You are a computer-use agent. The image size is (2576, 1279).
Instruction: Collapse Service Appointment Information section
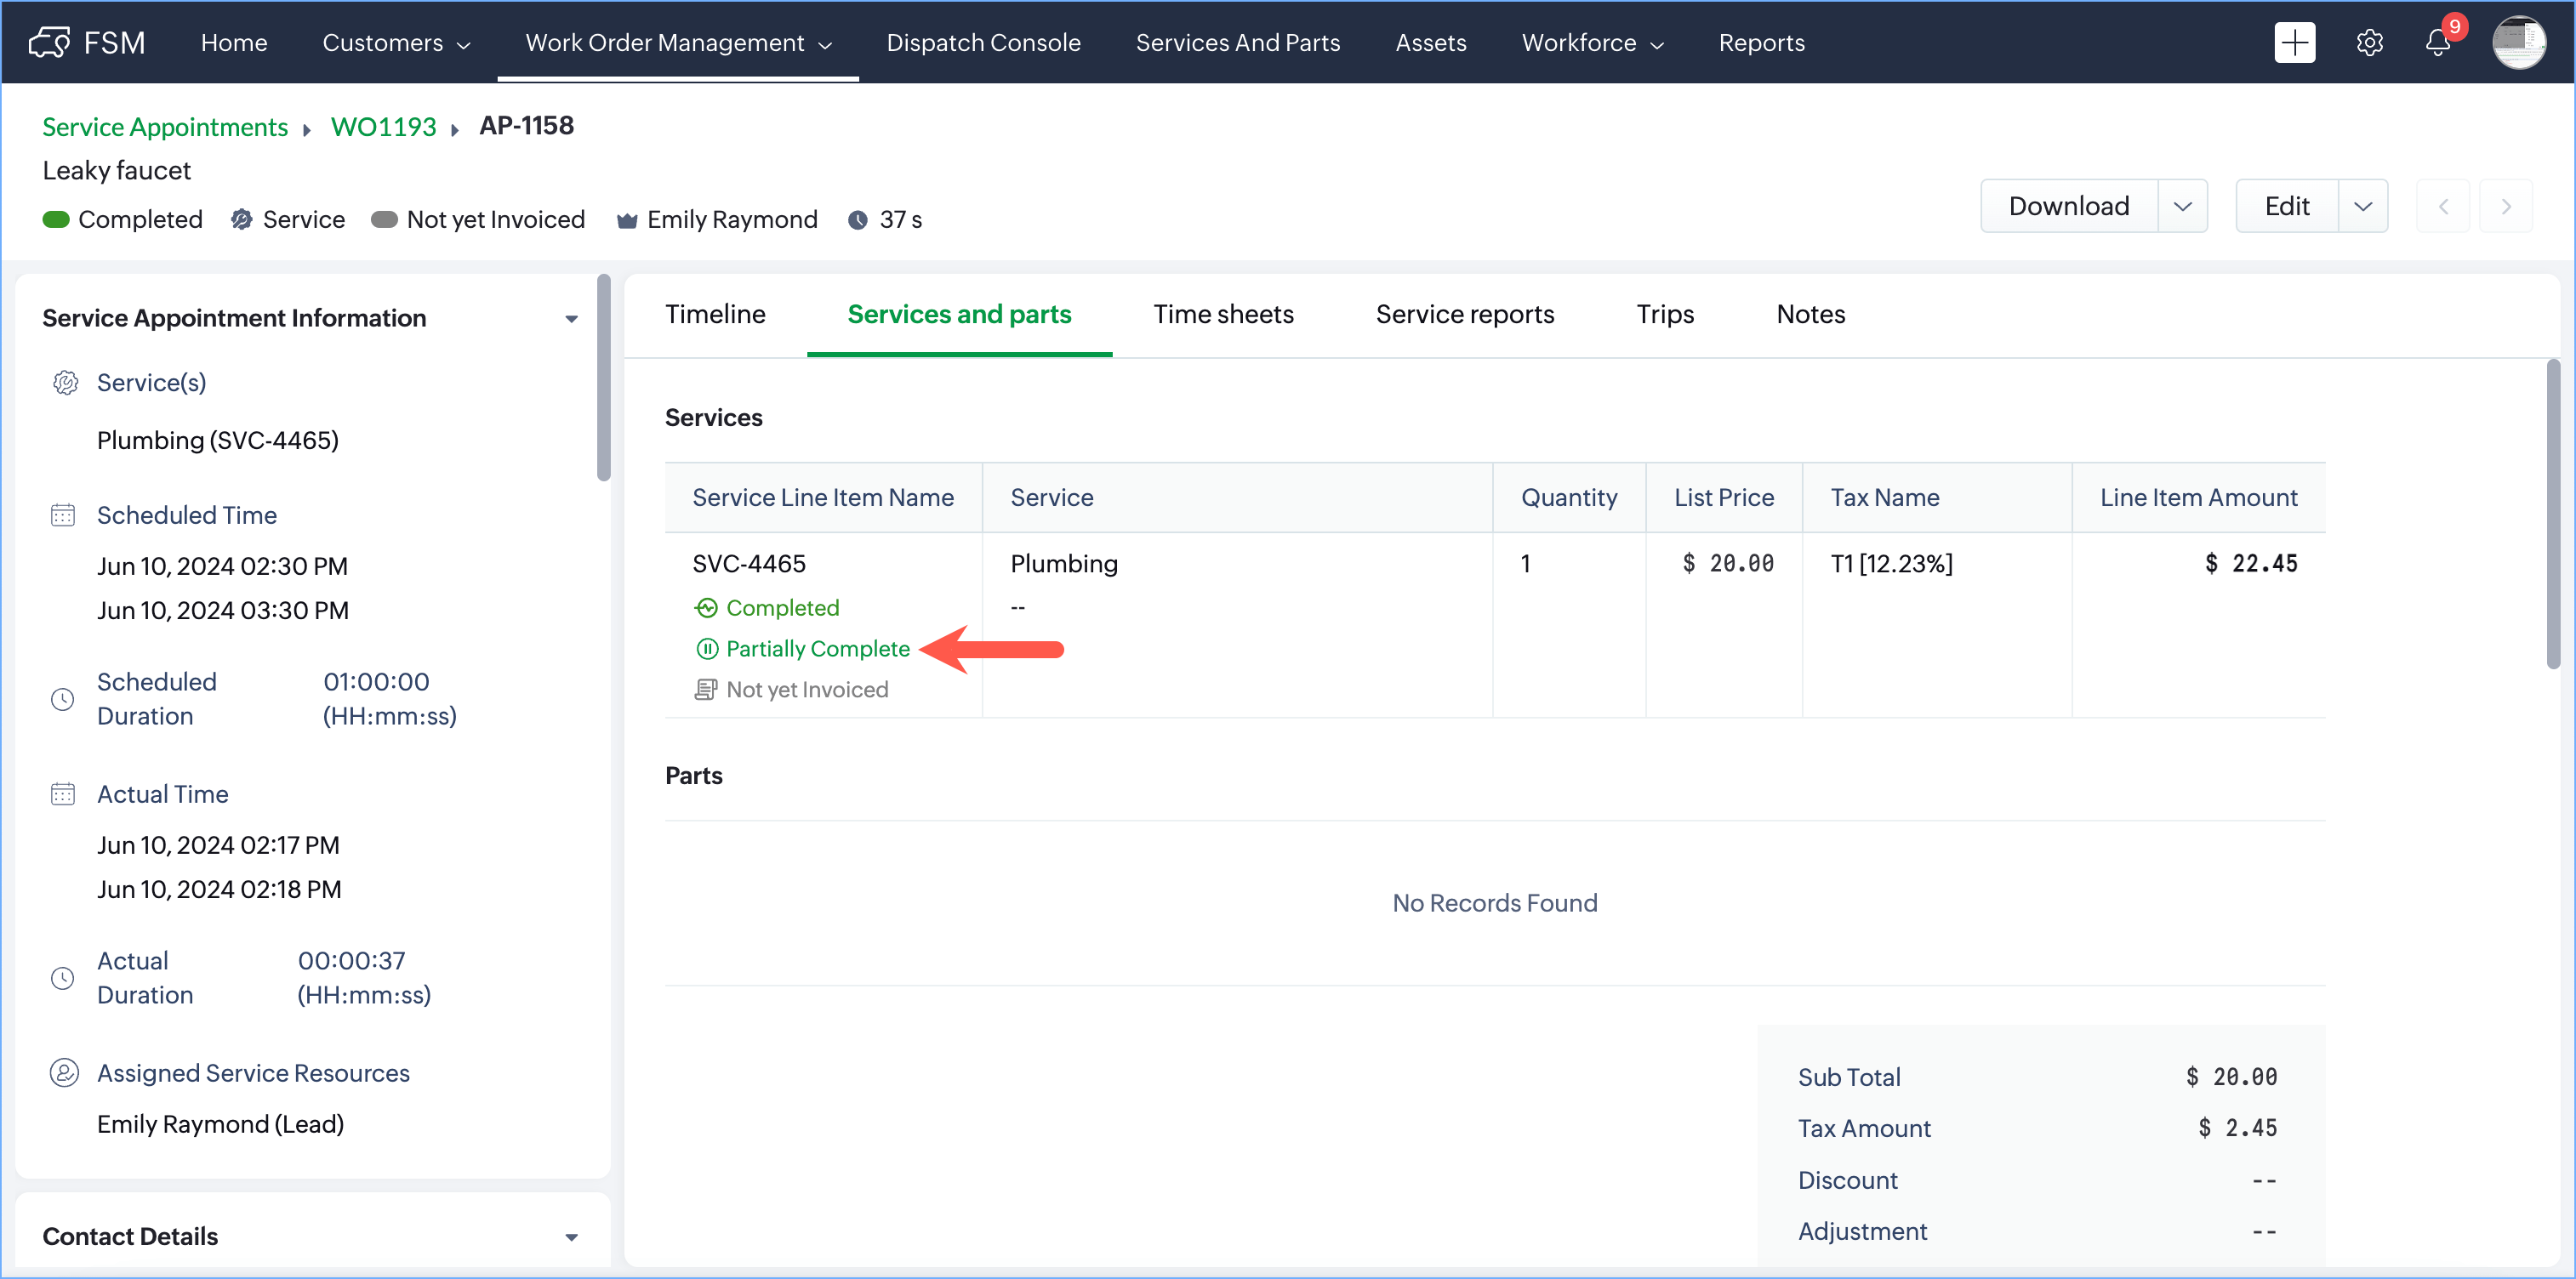pyautogui.click(x=571, y=319)
